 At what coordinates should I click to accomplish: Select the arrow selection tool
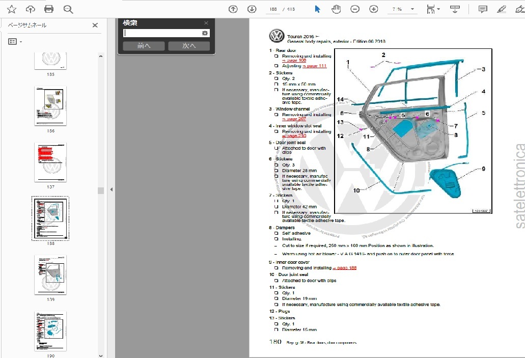[x=317, y=9]
